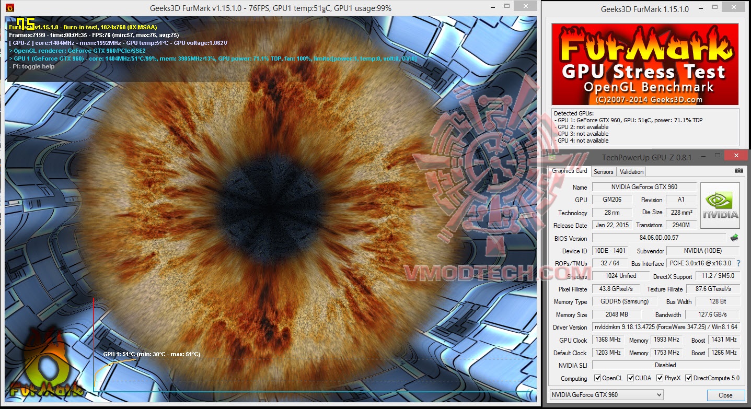The height and width of the screenshot is (409, 751).
Task: Click the 'GPU 1: 51°C (min: 30°C - max: 51°C)' graph label
Action: tap(152, 354)
